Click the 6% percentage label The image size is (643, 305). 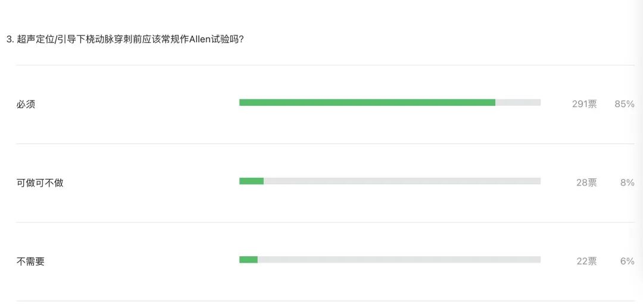(627, 261)
